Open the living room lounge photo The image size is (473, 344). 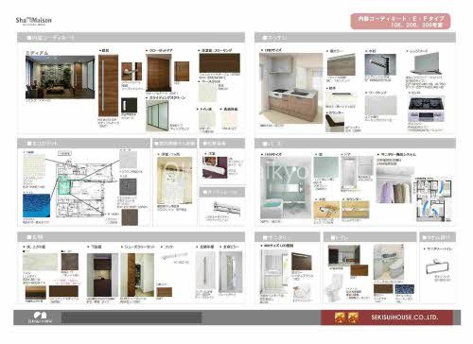60,77
